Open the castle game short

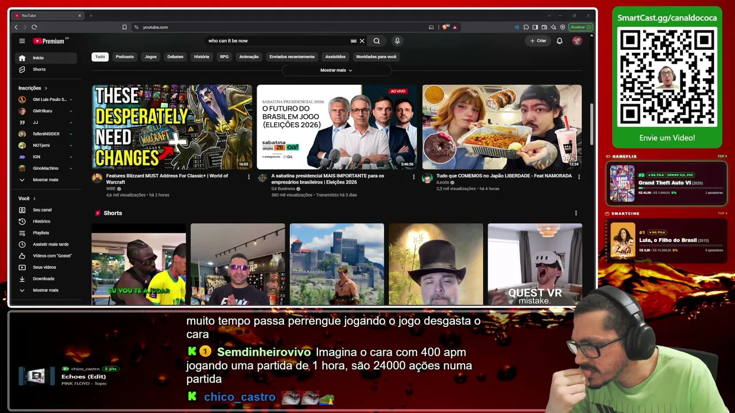coord(336,264)
